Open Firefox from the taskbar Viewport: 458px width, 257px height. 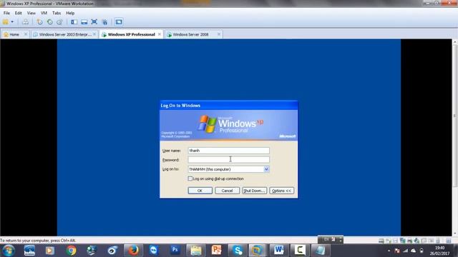coord(134,251)
